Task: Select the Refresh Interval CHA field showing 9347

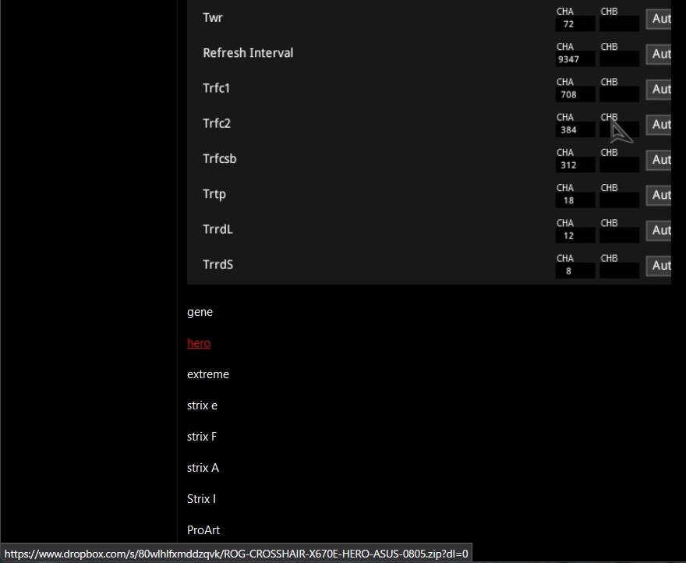Action: pos(575,59)
